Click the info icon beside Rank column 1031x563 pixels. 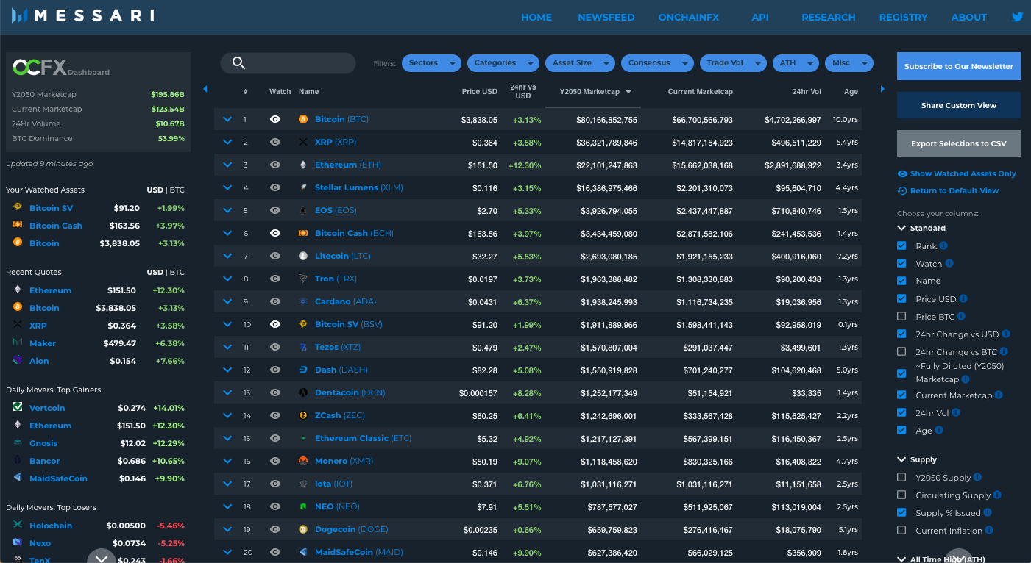click(x=943, y=245)
